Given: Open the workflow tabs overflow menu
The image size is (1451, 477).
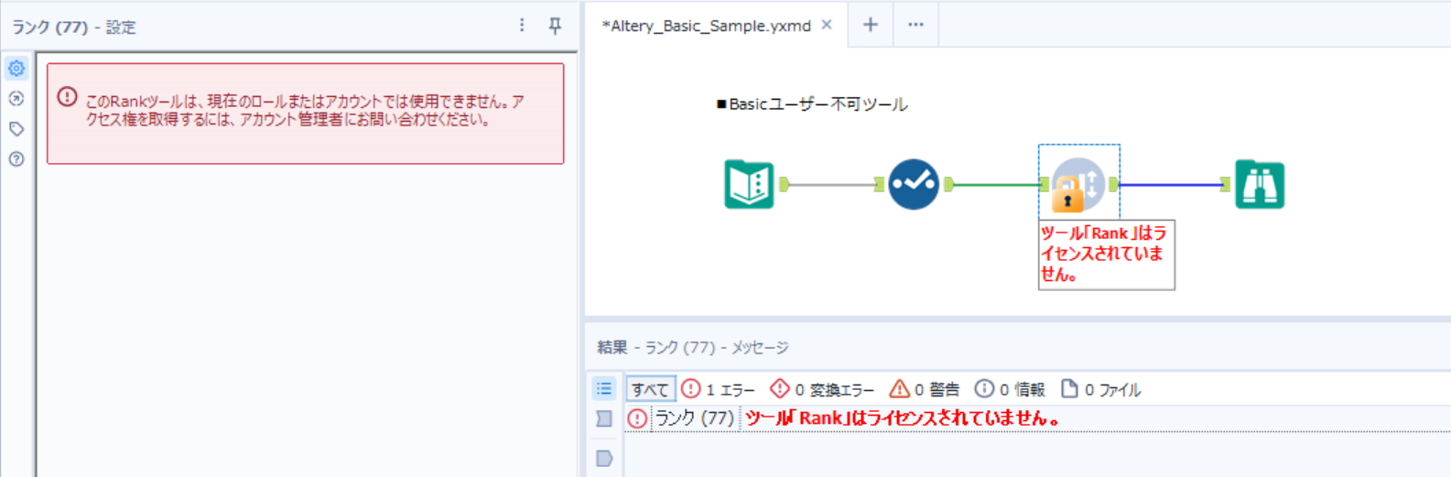Looking at the screenshot, I should [x=915, y=25].
